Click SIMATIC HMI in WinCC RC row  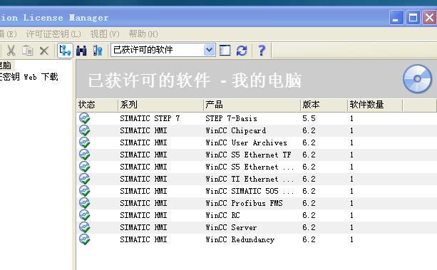click(x=143, y=215)
